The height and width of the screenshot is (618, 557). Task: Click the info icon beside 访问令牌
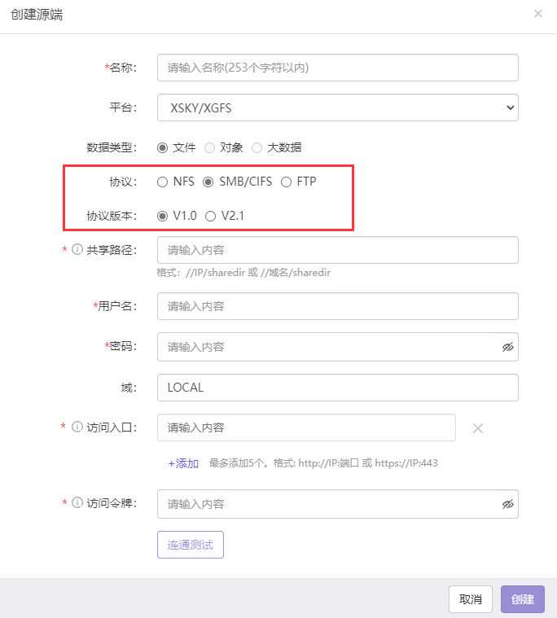(78, 503)
